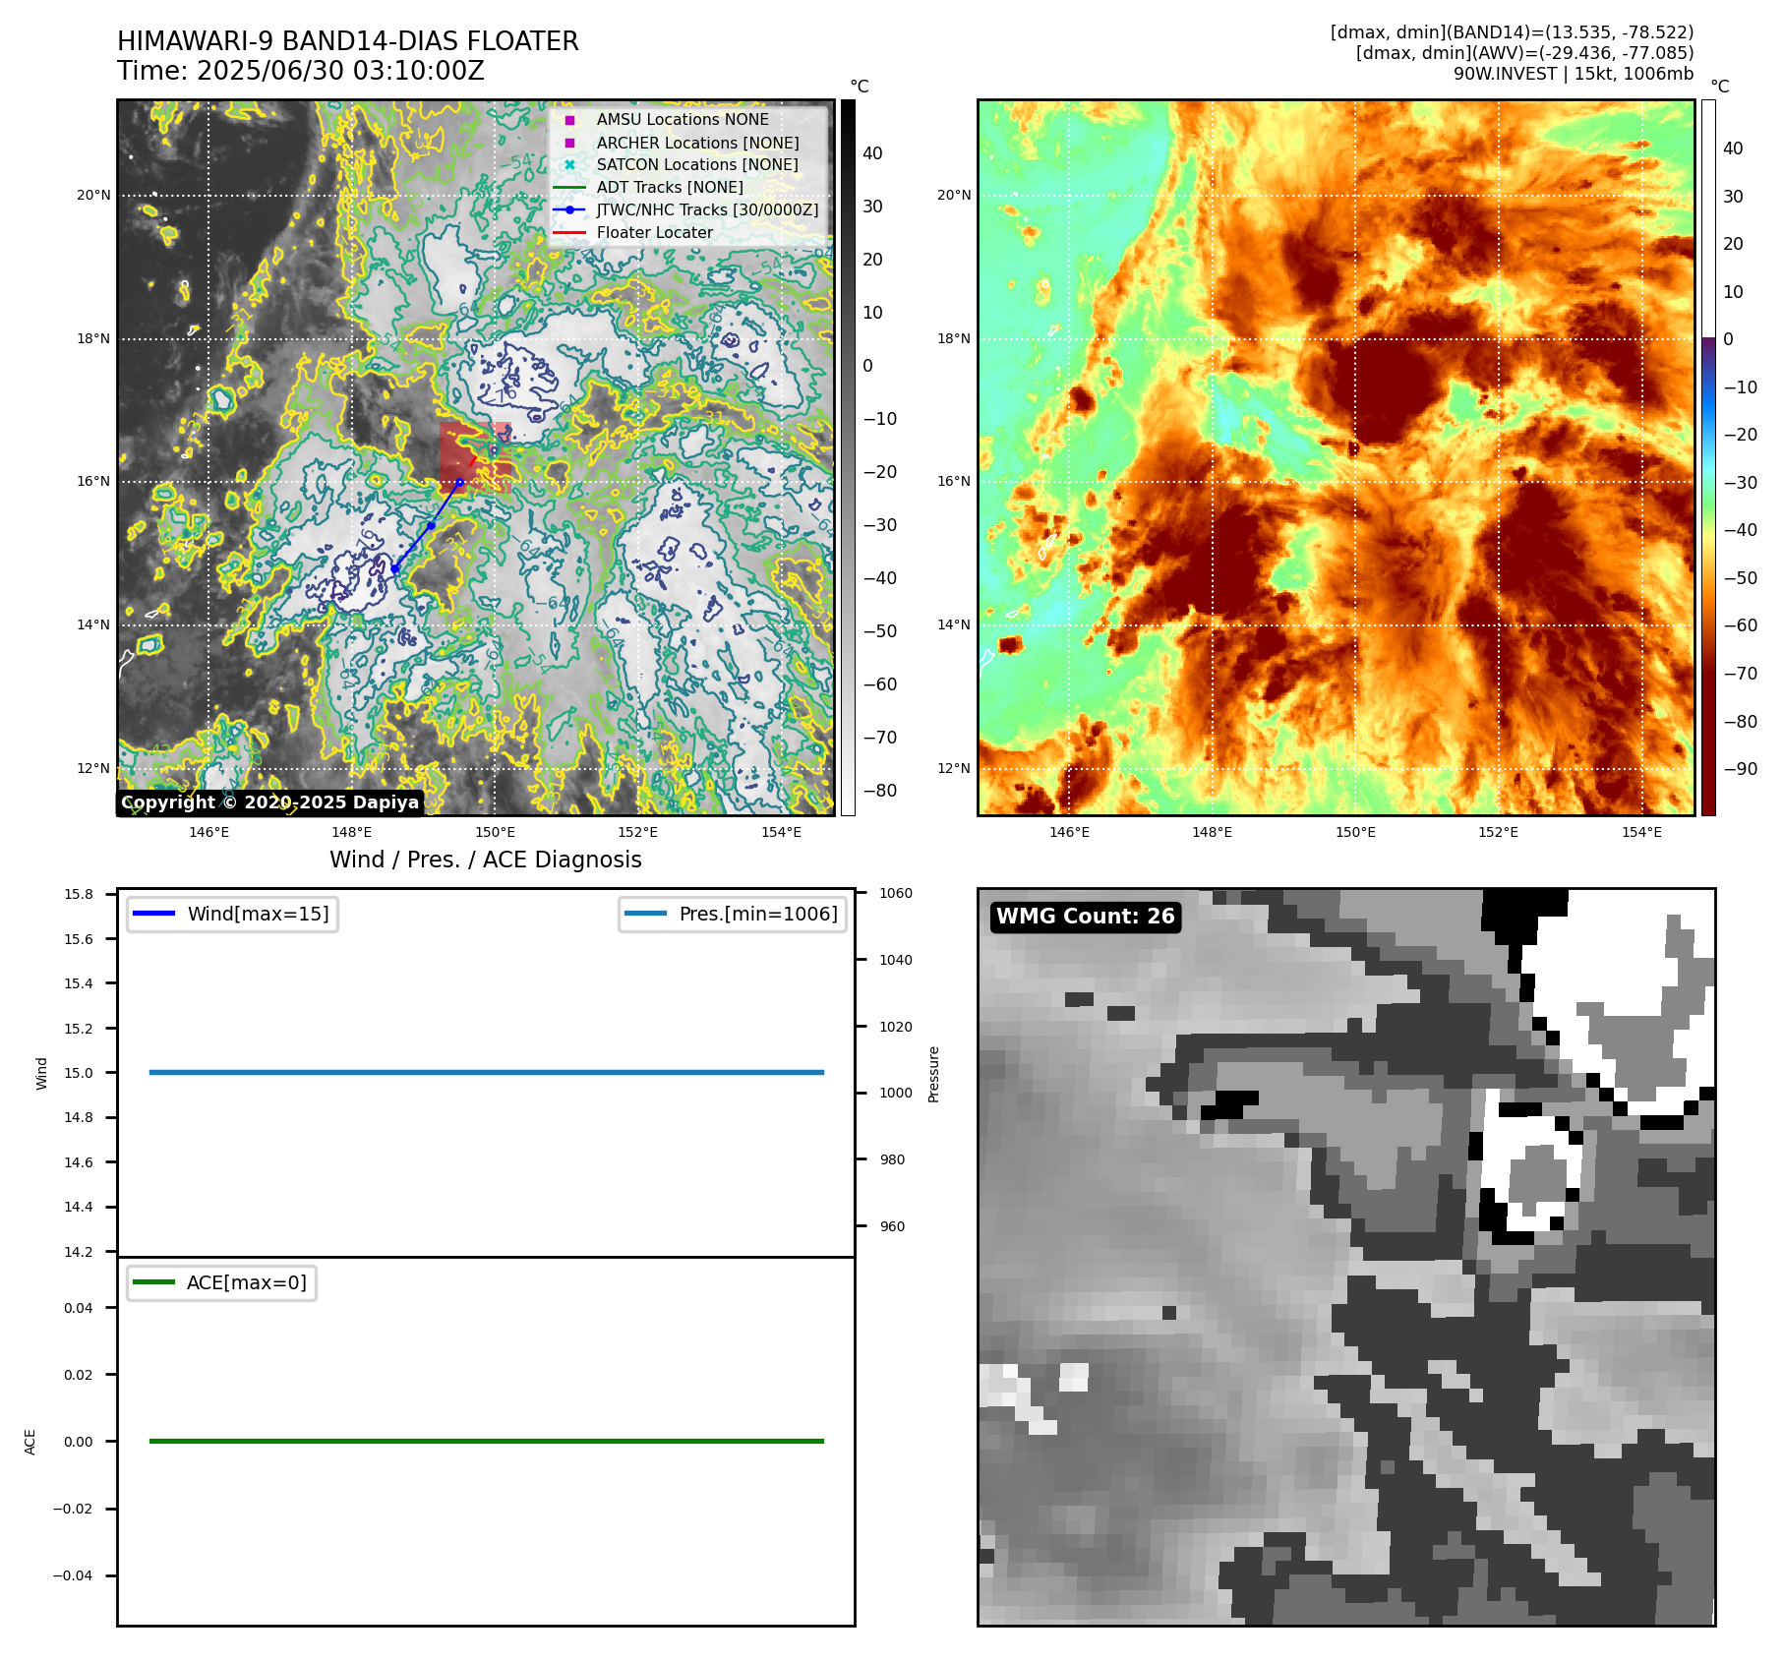Click the '150°E' label under the left map

(495, 832)
